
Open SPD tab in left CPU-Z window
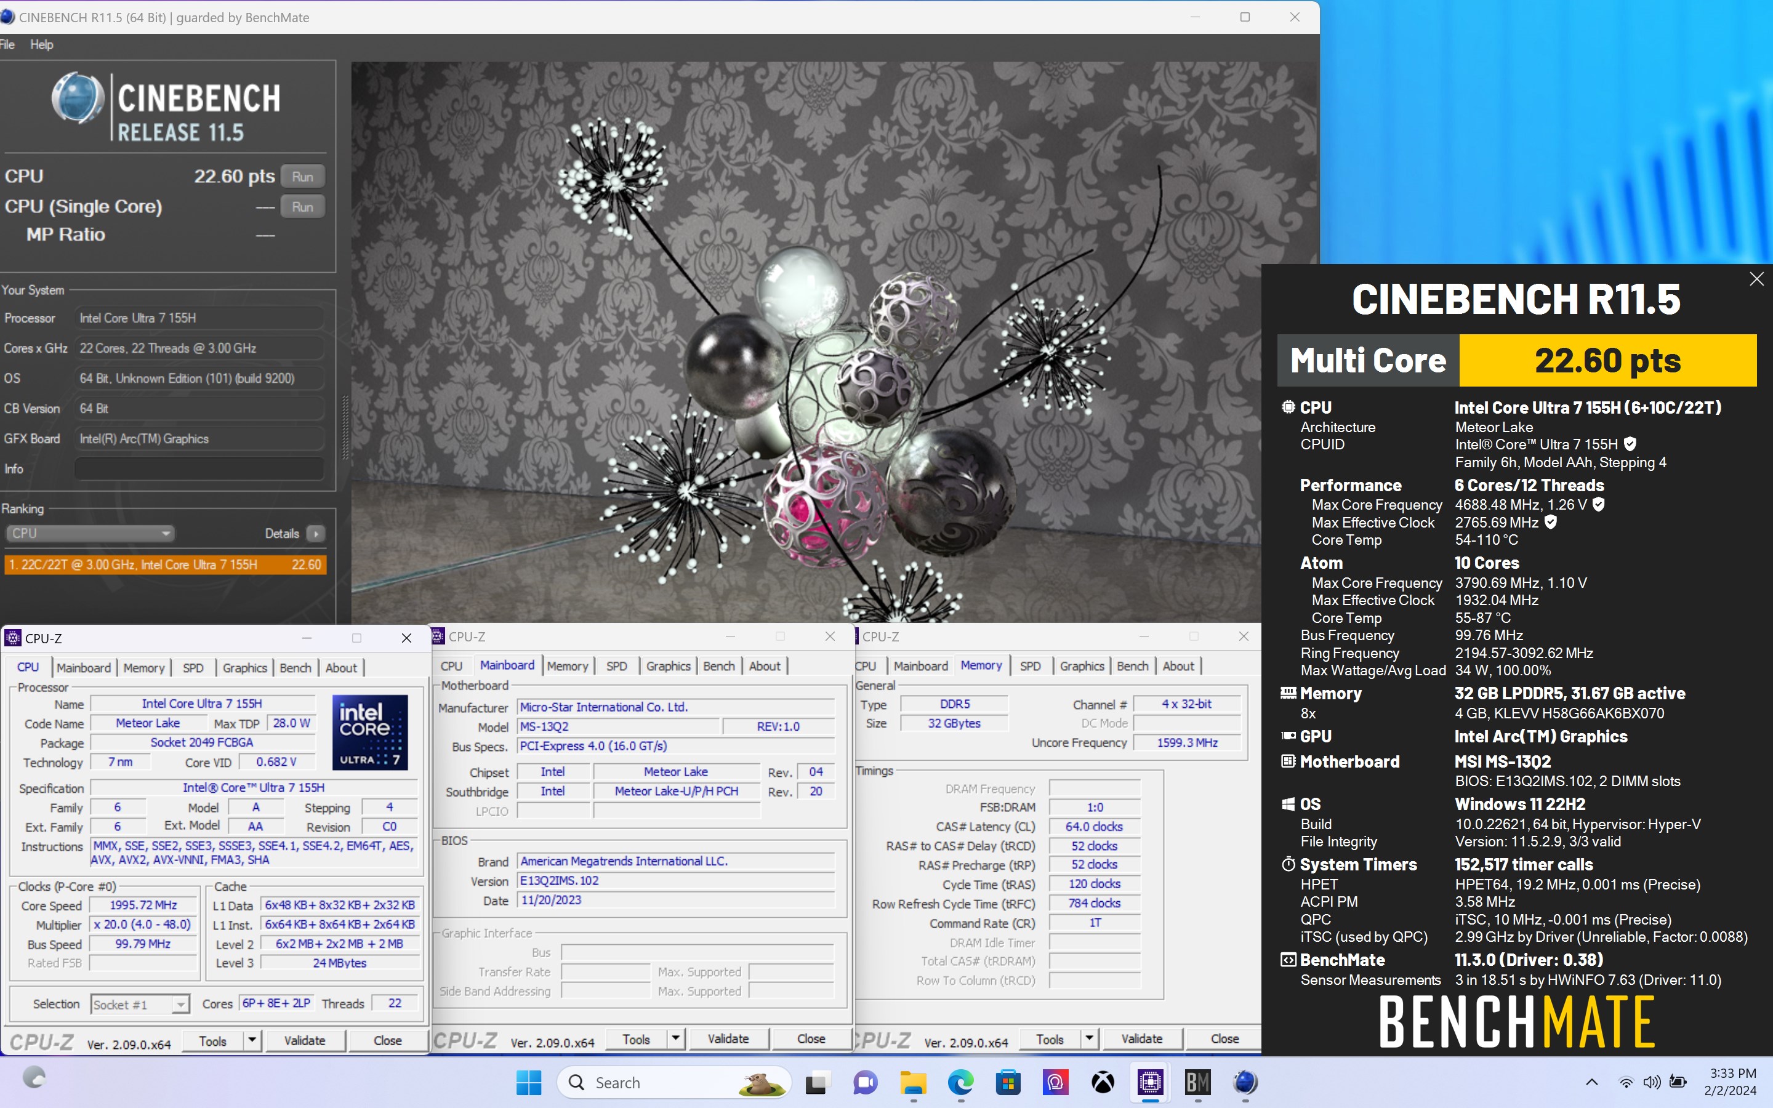[193, 668]
